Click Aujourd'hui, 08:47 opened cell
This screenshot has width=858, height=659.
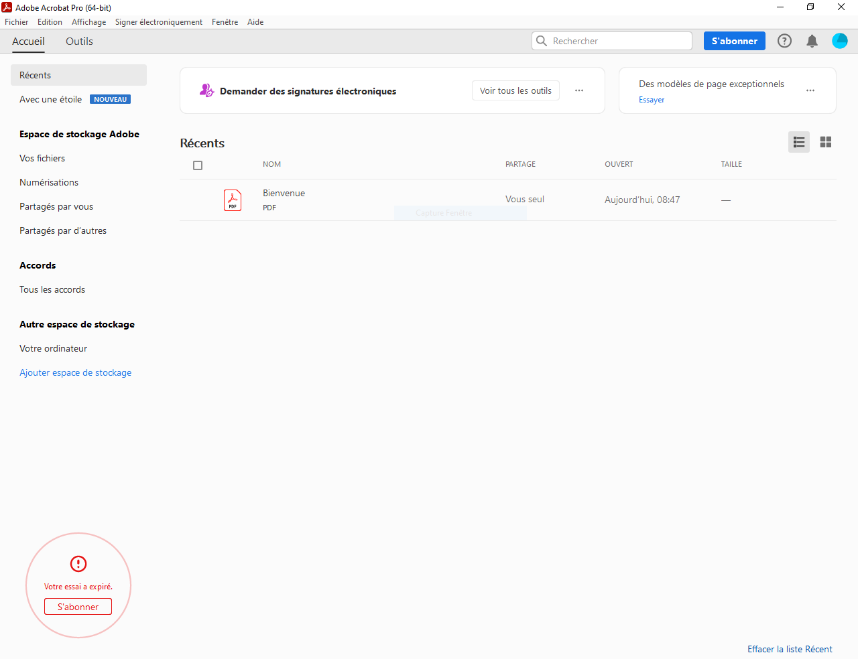tap(642, 200)
